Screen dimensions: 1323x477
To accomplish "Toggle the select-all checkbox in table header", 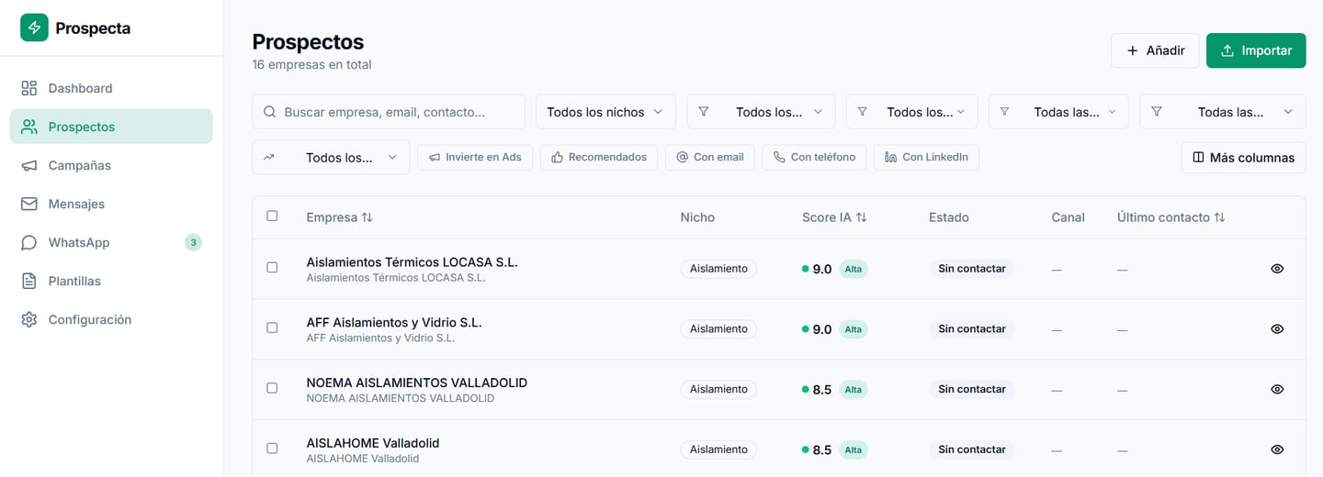I will coord(272,216).
